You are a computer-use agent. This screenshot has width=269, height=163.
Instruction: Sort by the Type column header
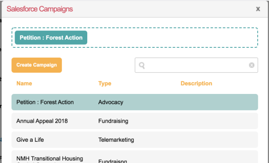(105, 83)
